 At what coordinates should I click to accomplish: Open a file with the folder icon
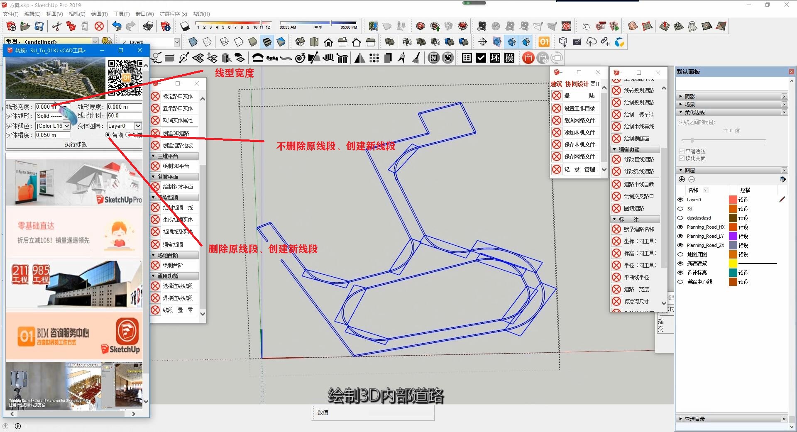point(25,27)
